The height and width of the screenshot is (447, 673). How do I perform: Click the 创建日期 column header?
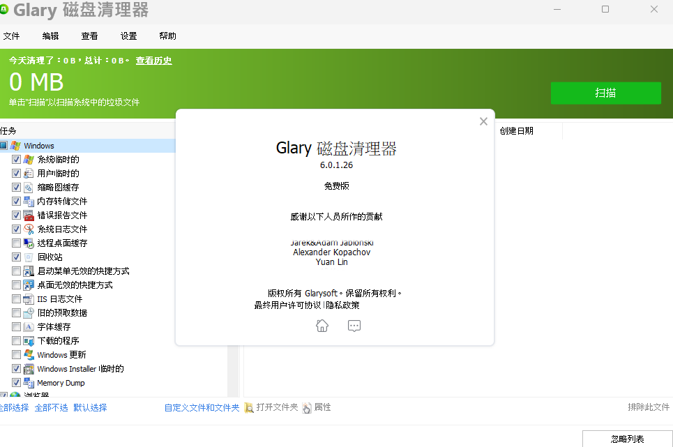(516, 131)
